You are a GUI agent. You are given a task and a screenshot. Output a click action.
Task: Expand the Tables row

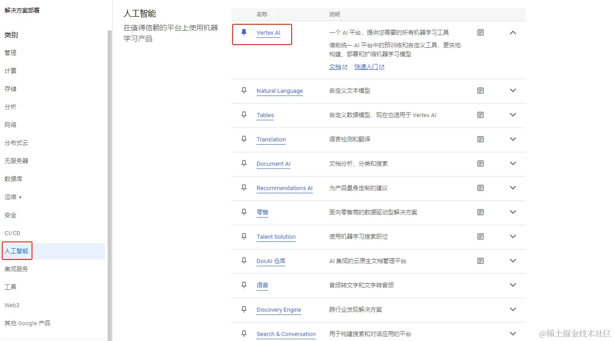[x=513, y=115]
